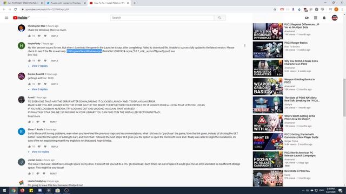Open the account avatar menu
This screenshot has width=346, height=194.
coord(335,18)
